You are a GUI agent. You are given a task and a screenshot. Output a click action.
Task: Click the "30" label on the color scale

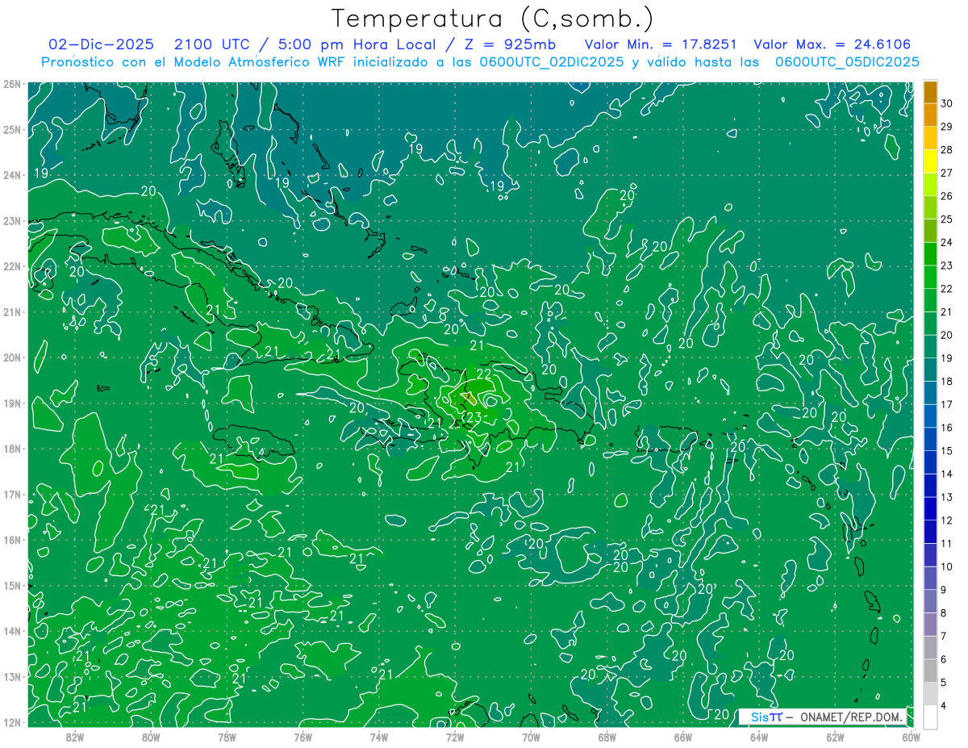point(947,103)
